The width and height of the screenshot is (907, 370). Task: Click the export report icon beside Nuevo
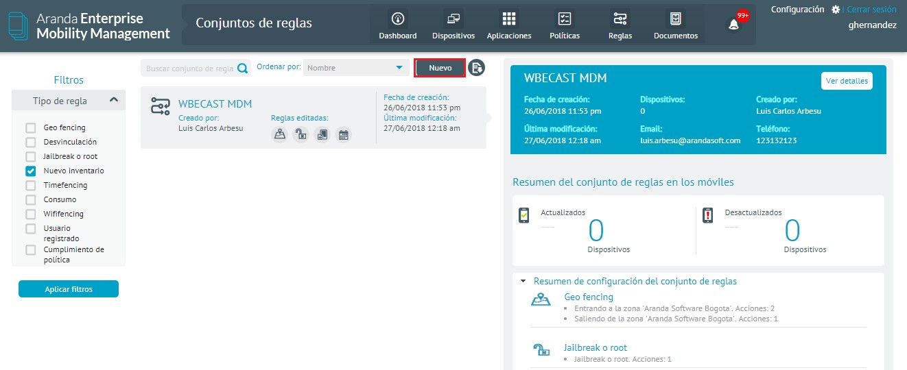(x=477, y=68)
